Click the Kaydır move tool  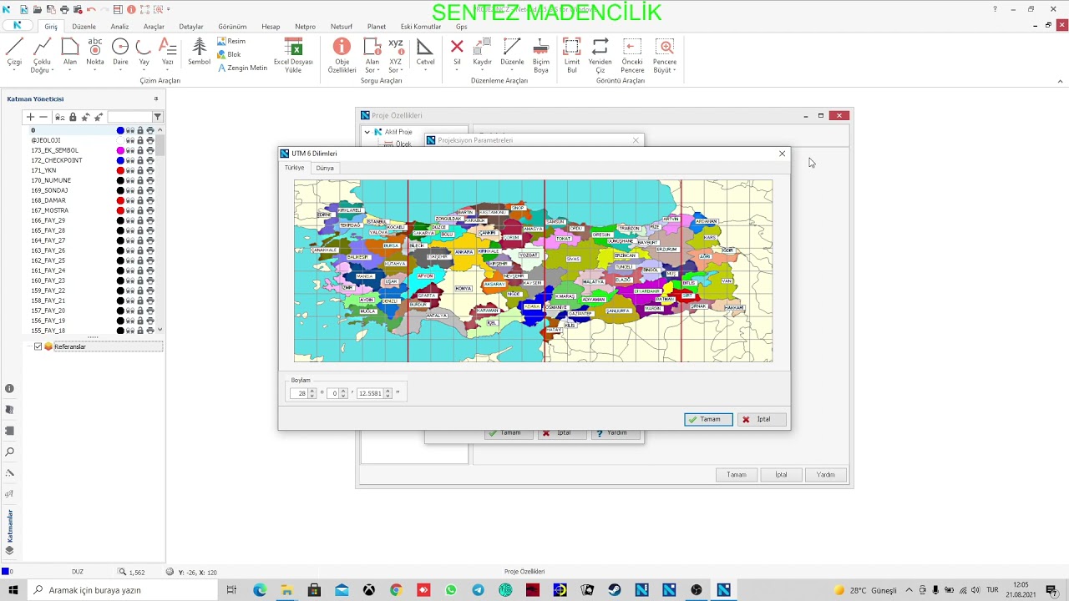(483, 51)
